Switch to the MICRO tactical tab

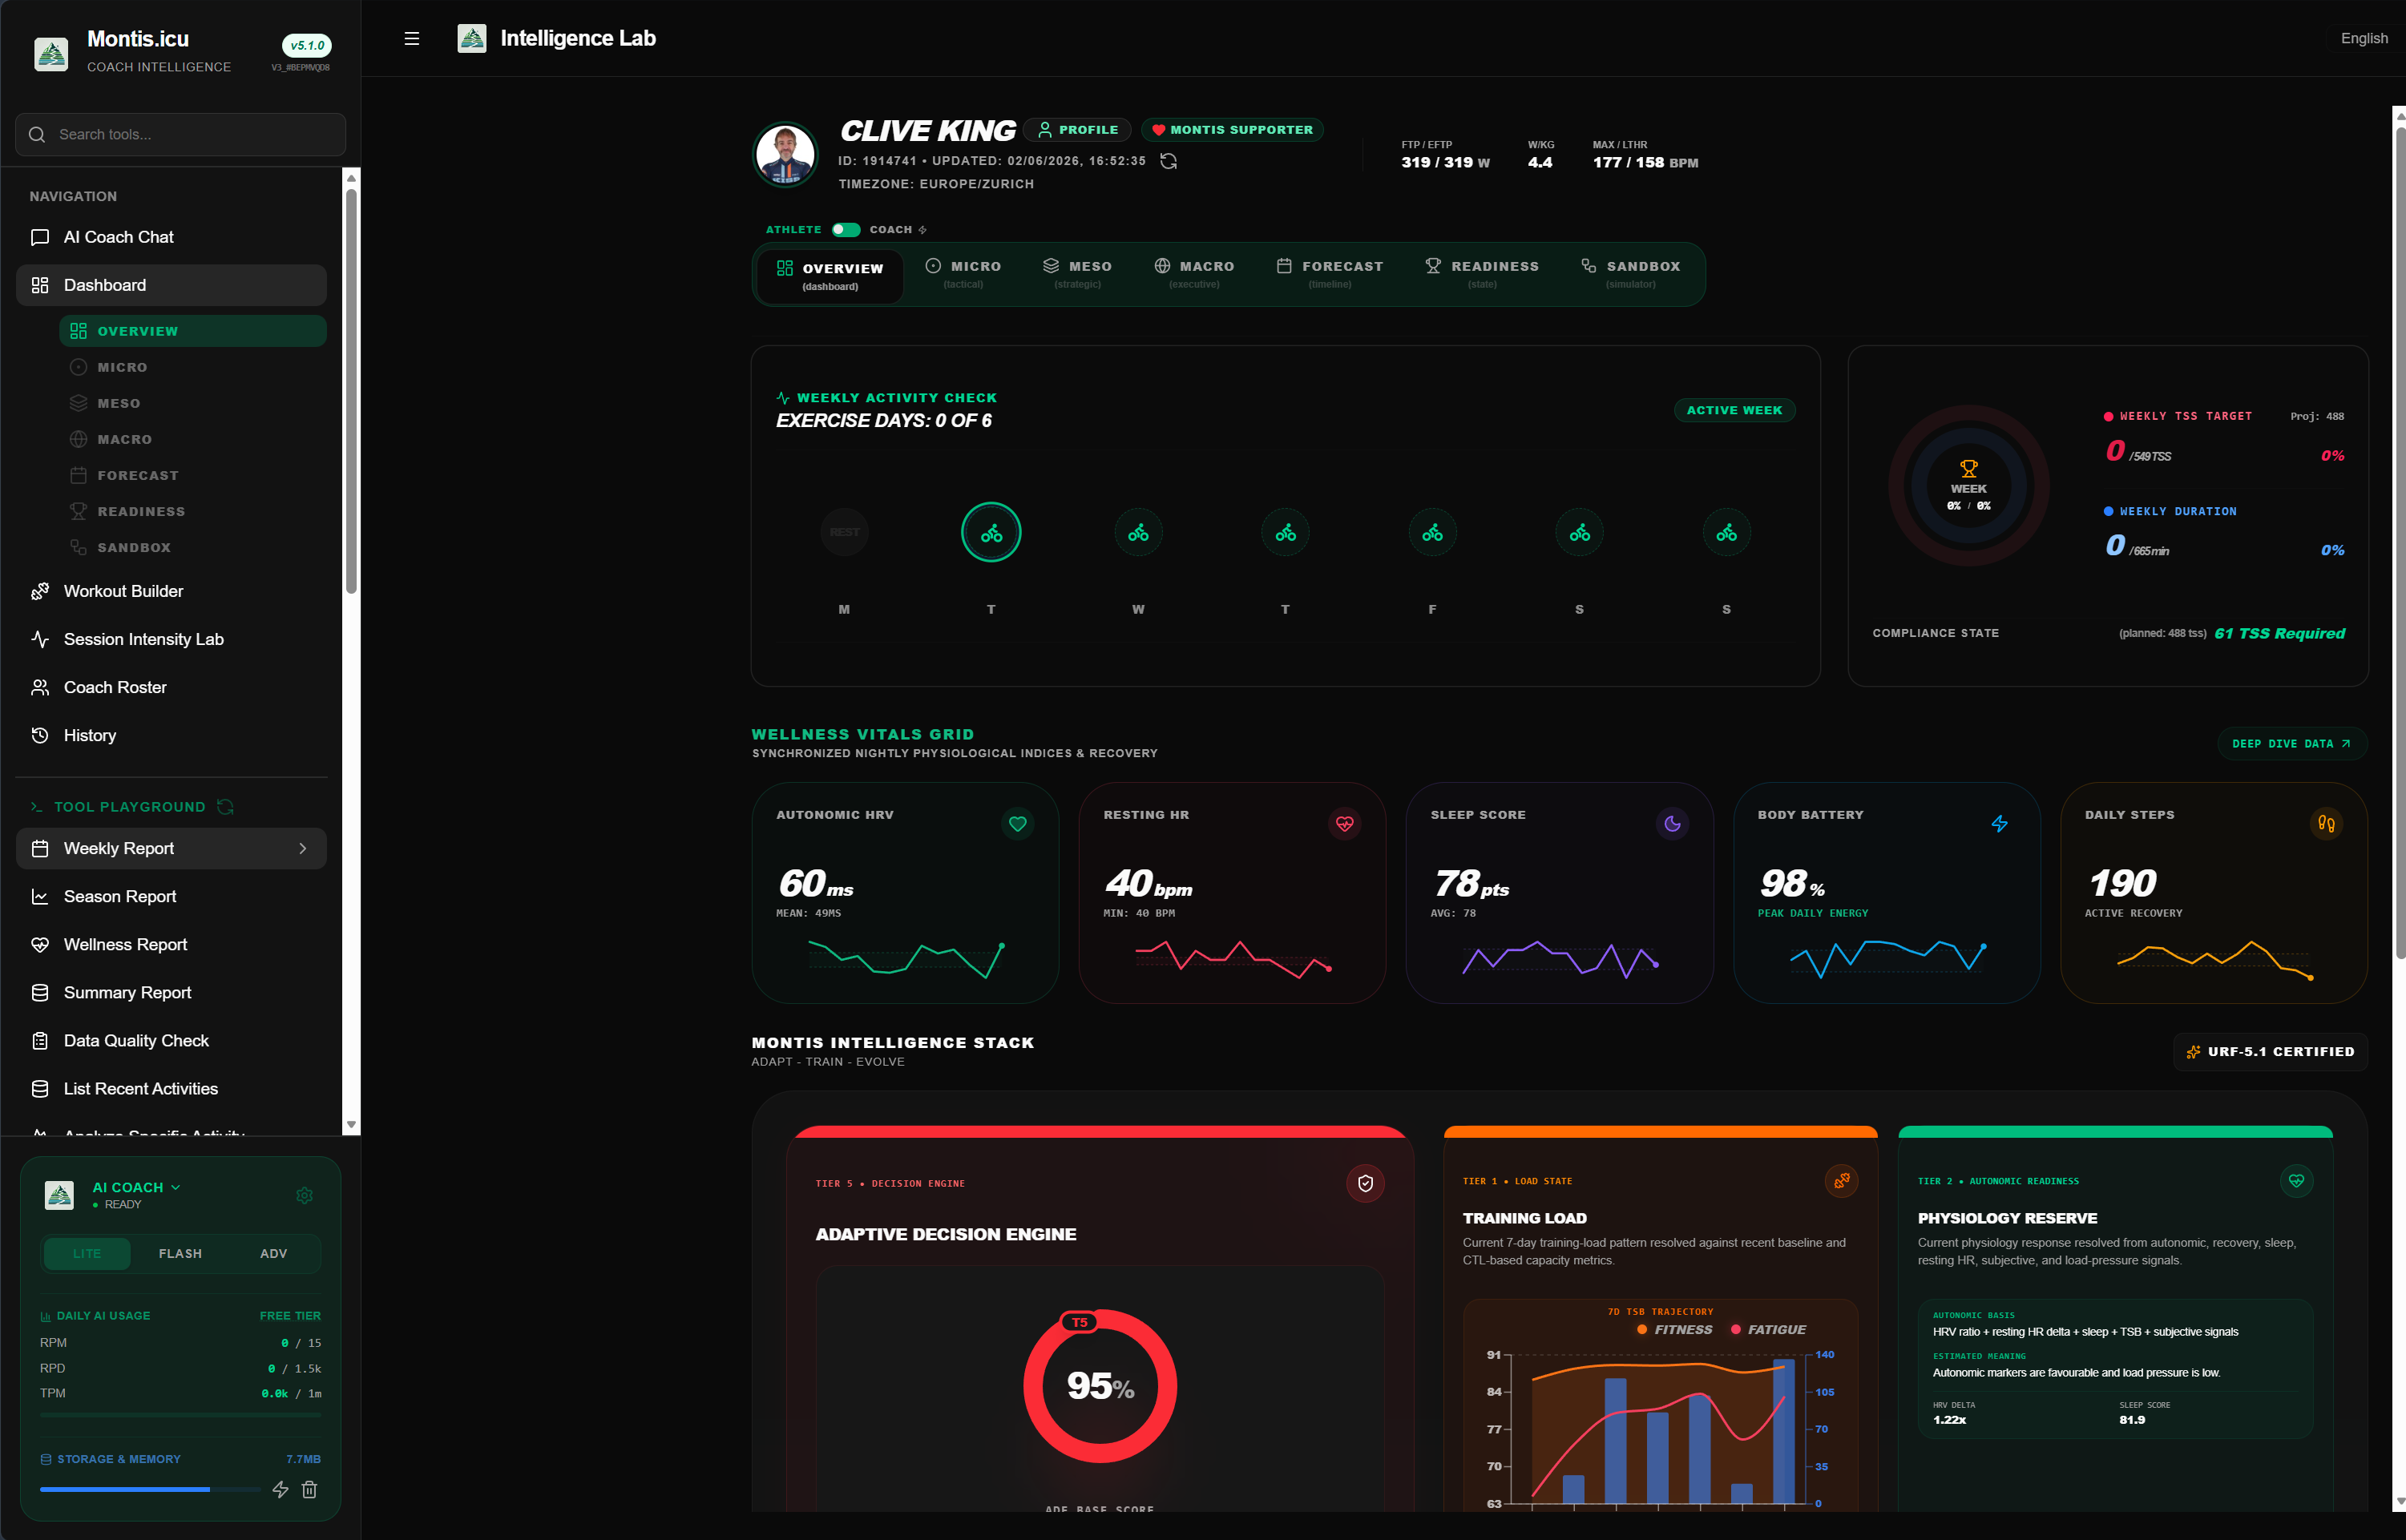pyautogui.click(x=963, y=274)
